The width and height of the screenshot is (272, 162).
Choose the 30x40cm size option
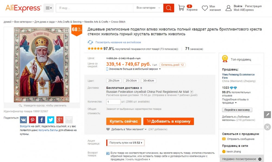coord(149,81)
